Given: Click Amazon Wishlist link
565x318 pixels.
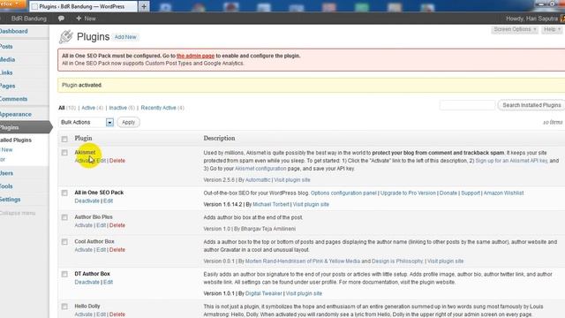Looking at the screenshot, I should (x=504, y=193).
